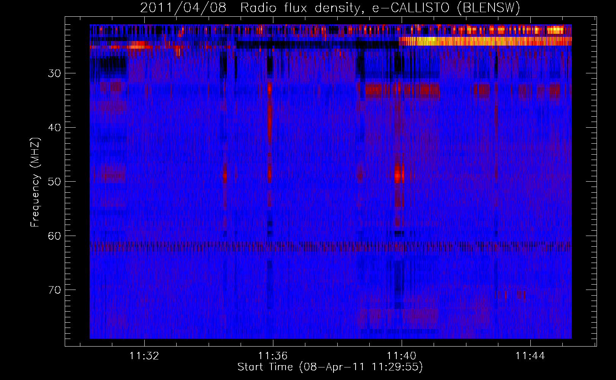Click the 'Start Time (08-Apr-11 11:29:55)' label
This screenshot has height=380, width=616.
[x=330, y=367]
